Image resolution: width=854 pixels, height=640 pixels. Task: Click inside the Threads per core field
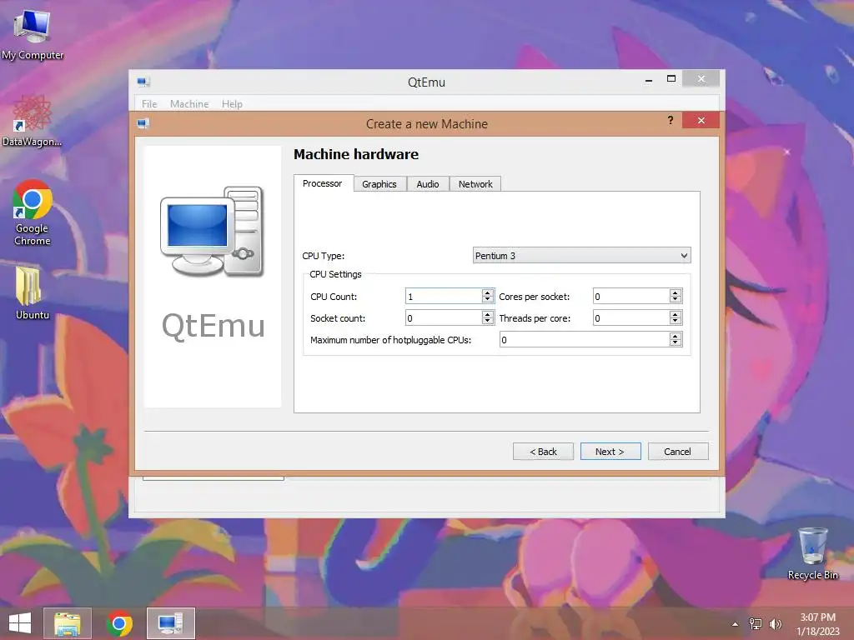(631, 317)
